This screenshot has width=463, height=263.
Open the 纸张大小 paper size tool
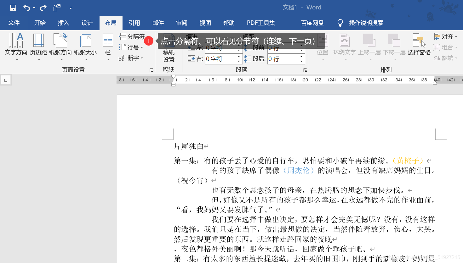pos(85,47)
